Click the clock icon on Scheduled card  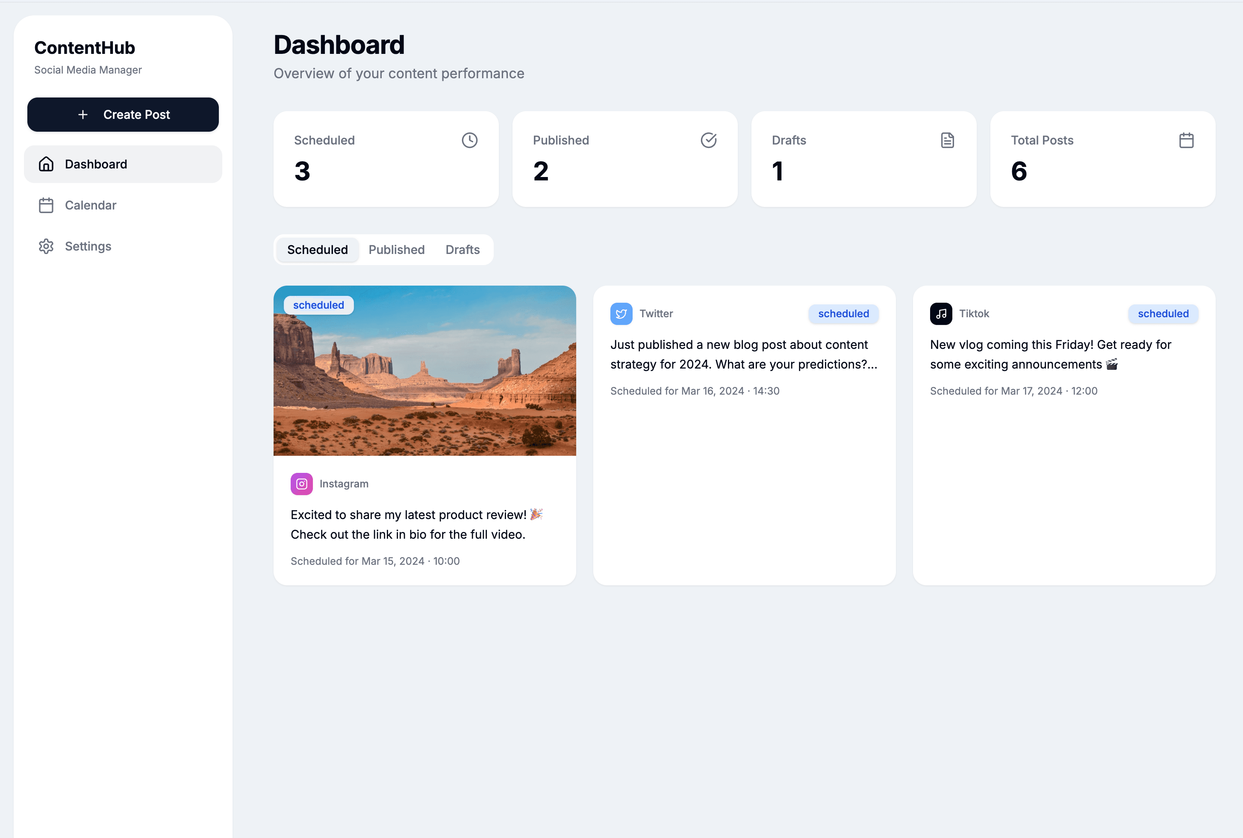(x=469, y=140)
